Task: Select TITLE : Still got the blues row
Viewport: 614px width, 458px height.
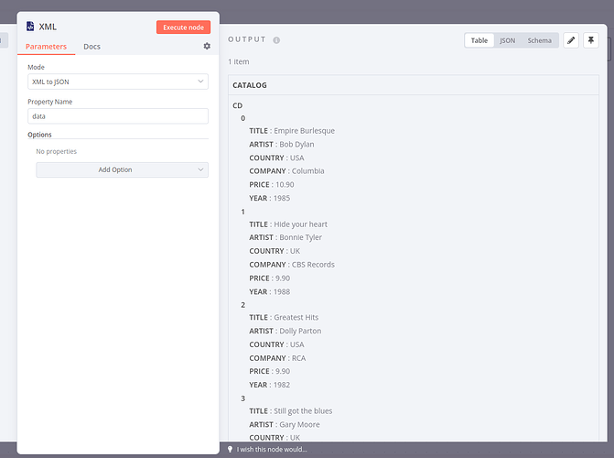Action: [291, 411]
